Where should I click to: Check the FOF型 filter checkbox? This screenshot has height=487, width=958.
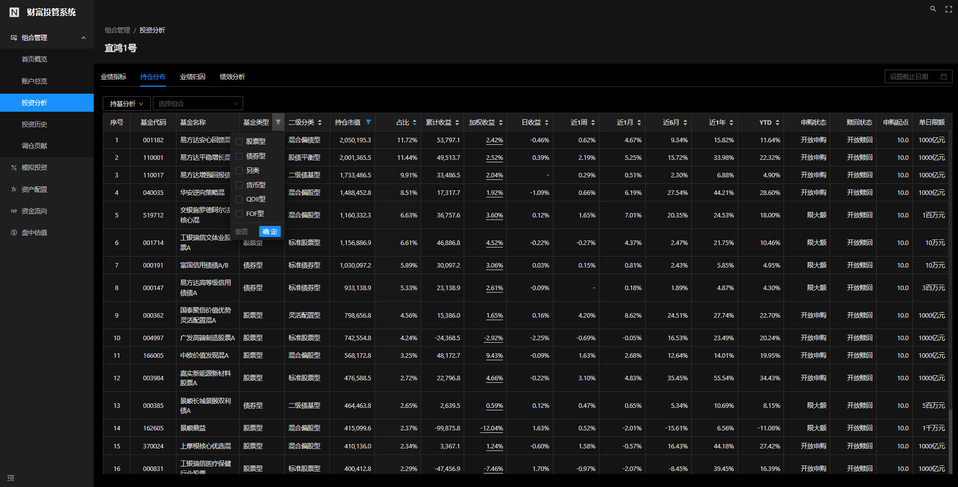click(239, 213)
